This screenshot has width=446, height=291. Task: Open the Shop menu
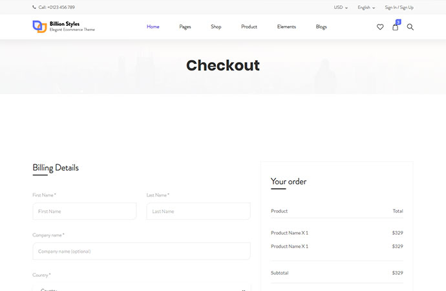point(216,27)
